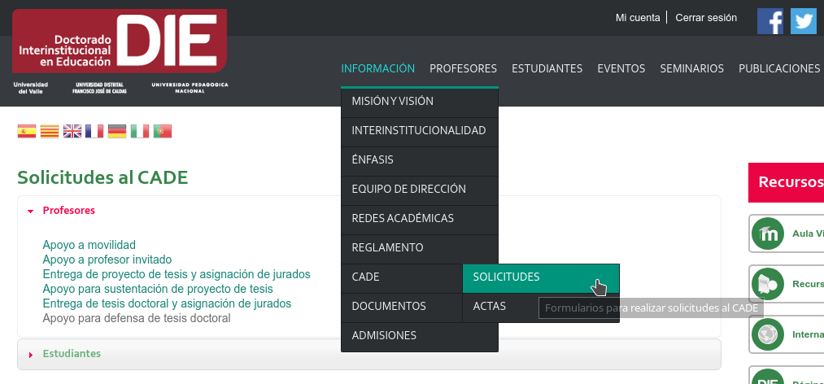Open the INFORMACIÓN main menu
This screenshot has width=824, height=384.
(x=378, y=68)
